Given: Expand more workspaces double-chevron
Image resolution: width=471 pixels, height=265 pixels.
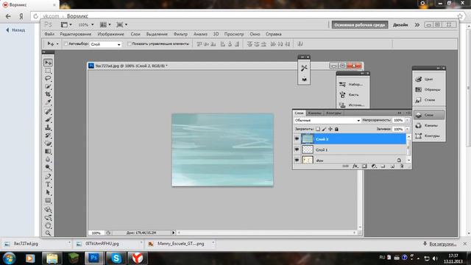Looking at the screenshot, I should [x=417, y=25].
